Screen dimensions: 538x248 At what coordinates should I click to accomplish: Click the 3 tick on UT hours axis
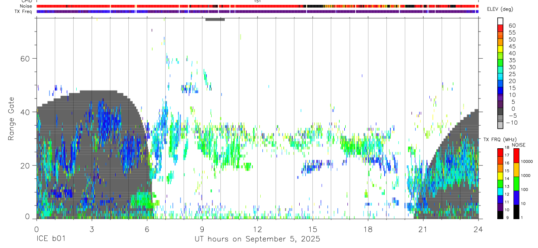[x=92, y=229]
